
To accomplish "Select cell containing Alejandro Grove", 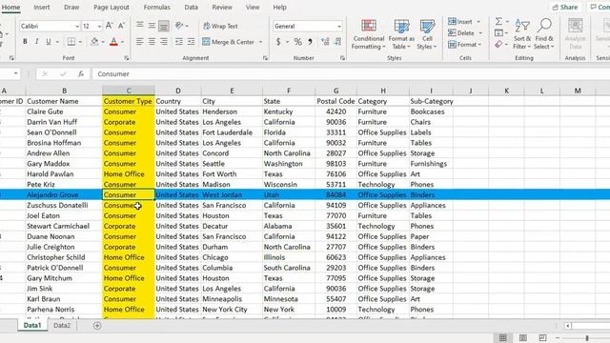I will pos(64,194).
